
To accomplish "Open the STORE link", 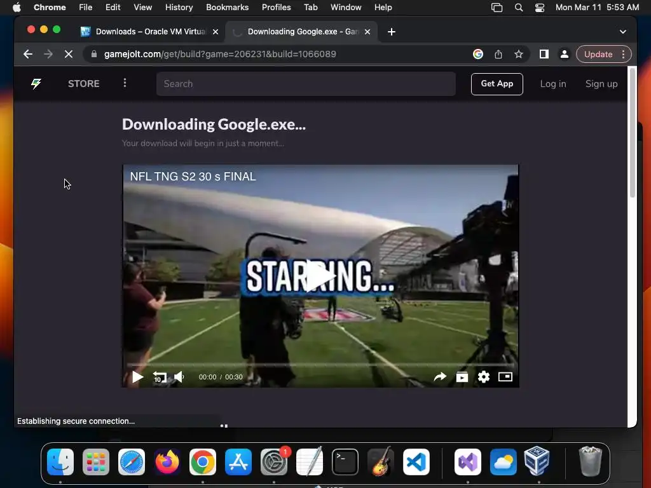I will (83, 84).
